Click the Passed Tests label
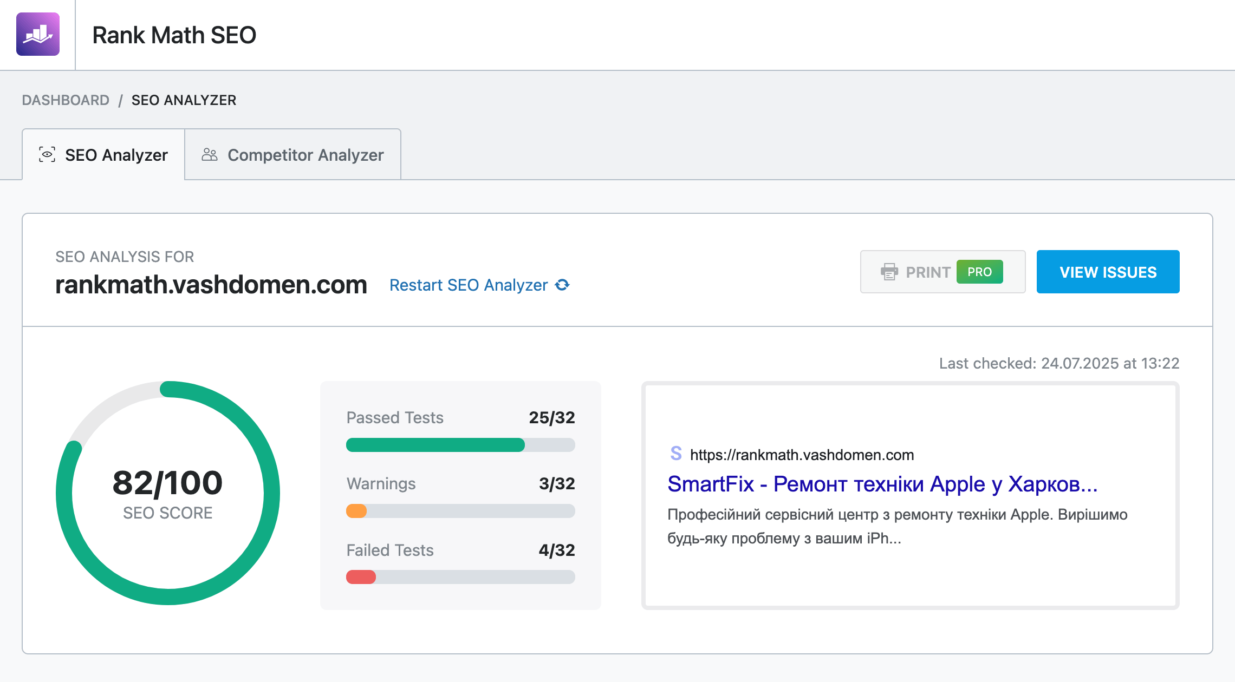 [x=395, y=417]
